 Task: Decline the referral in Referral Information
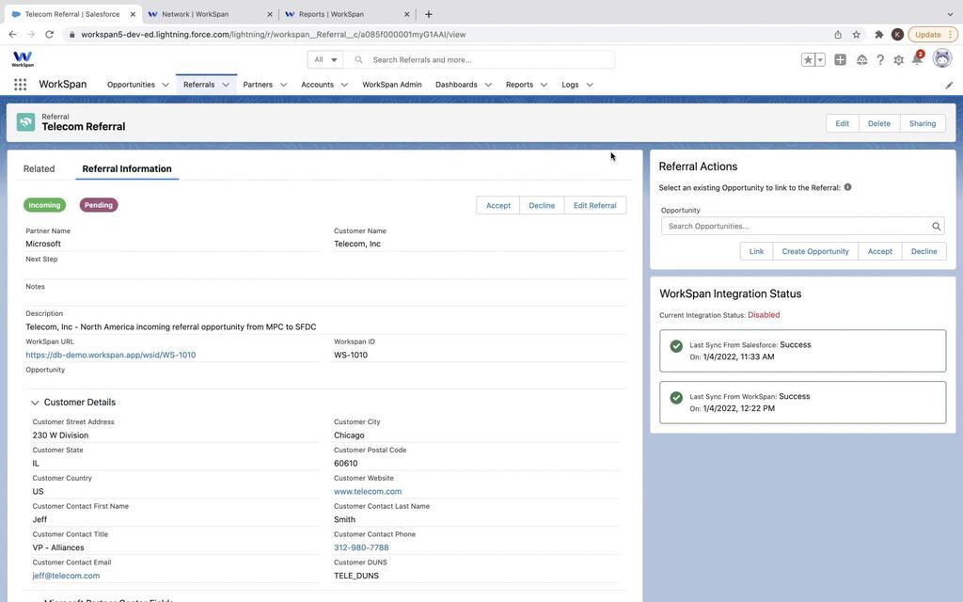(x=542, y=205)
